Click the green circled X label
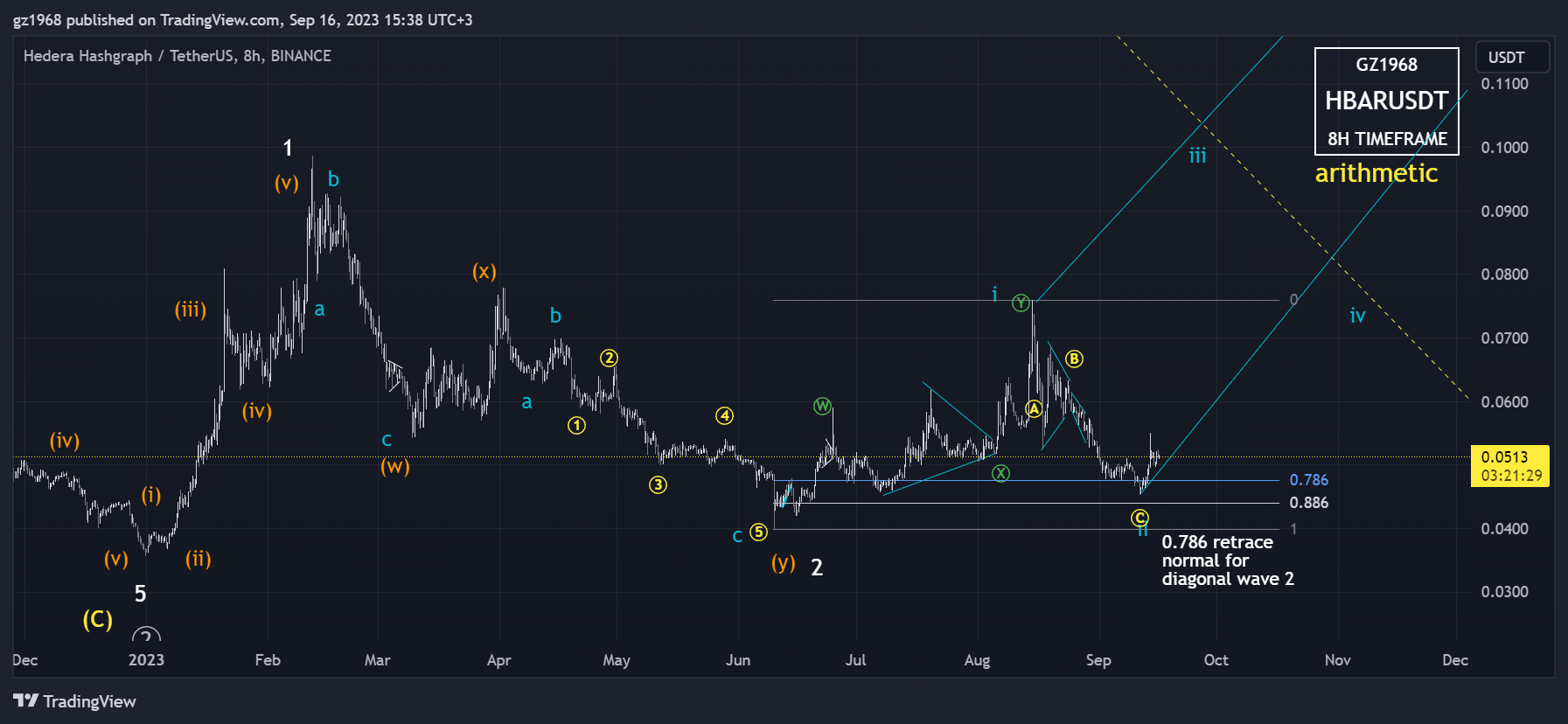 pos(1000,473)
